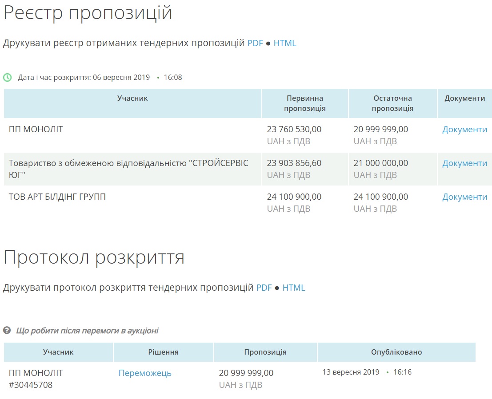Click the Реєстр пропозицій heading
The height and width of the screenshot is (399, 492).
point(88,13)
